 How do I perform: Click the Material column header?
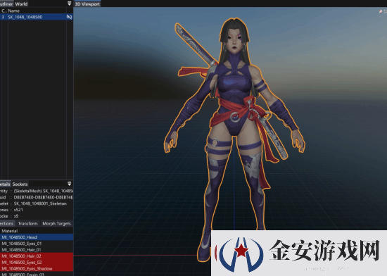(10, 231)
